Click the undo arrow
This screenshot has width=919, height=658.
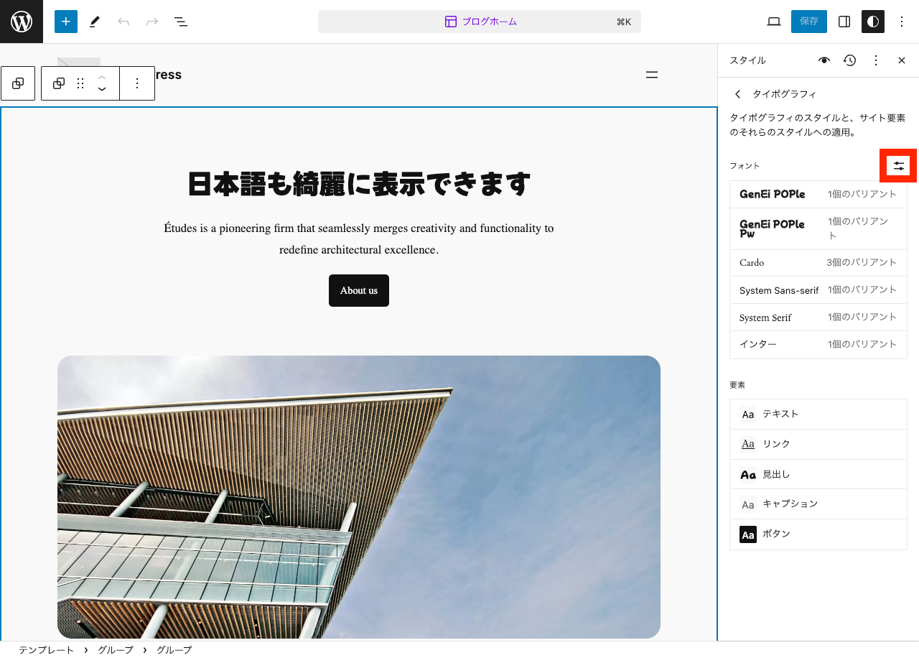point(123,22)
